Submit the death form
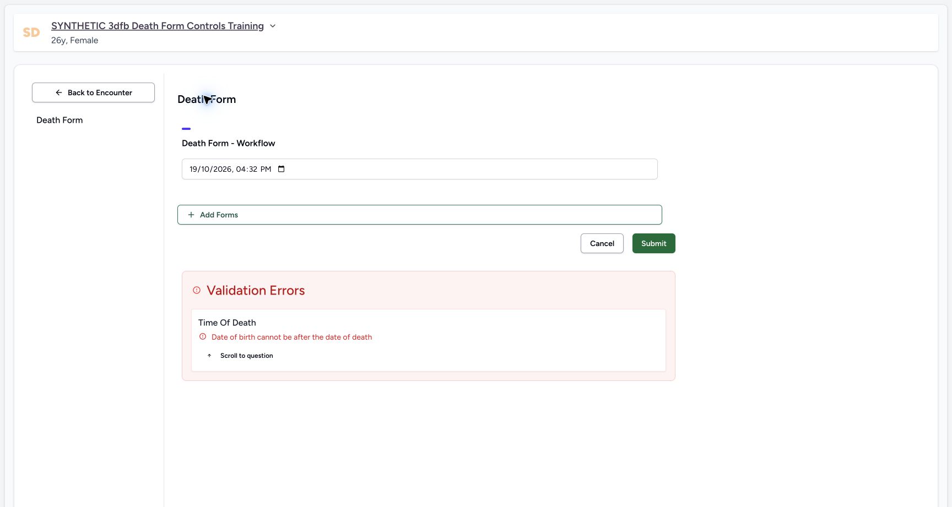952x507 pixels. point(653,243)
